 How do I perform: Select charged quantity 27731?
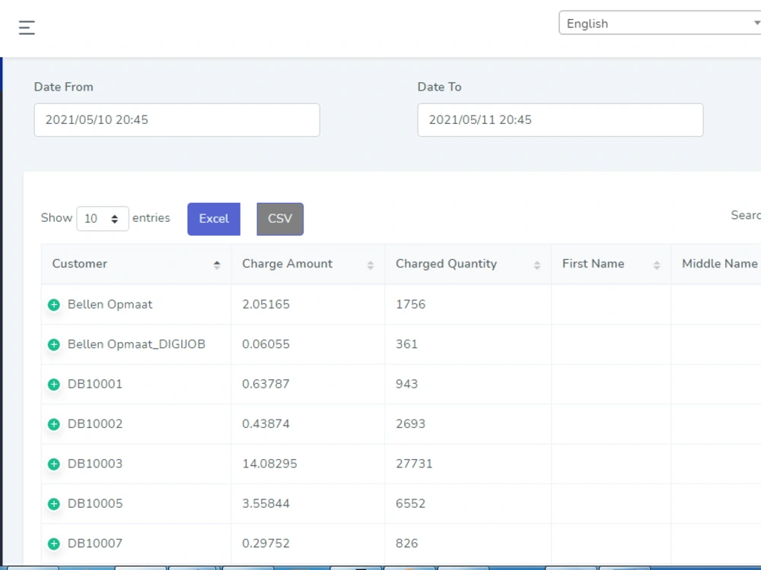click(414, 464)
